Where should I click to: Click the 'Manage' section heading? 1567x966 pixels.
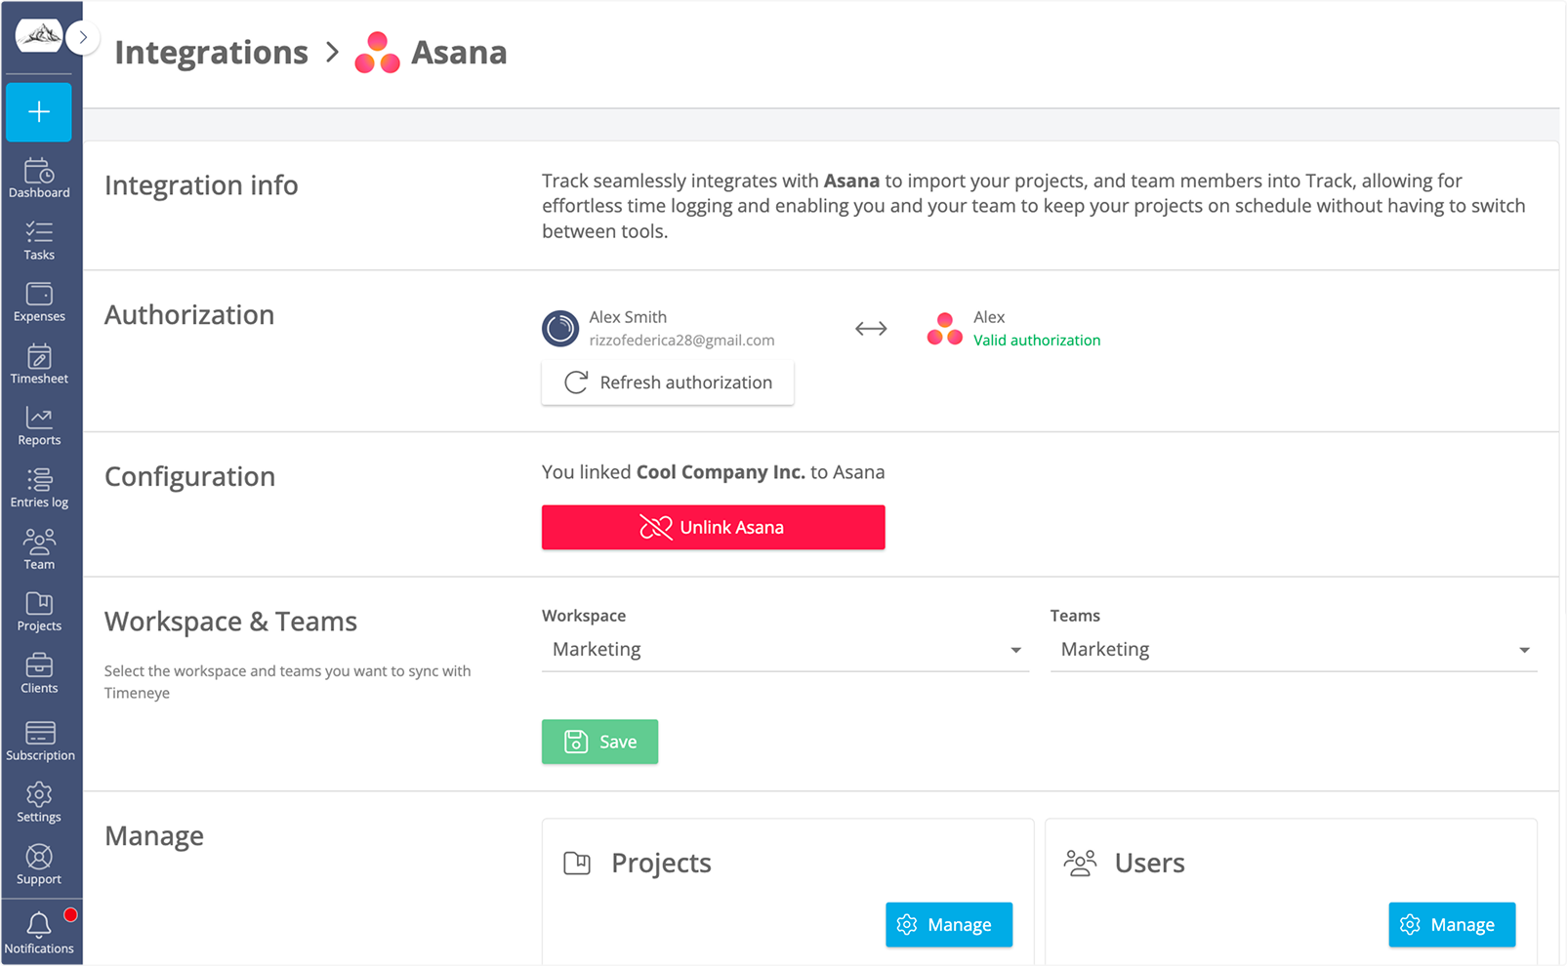click(154, 836)
